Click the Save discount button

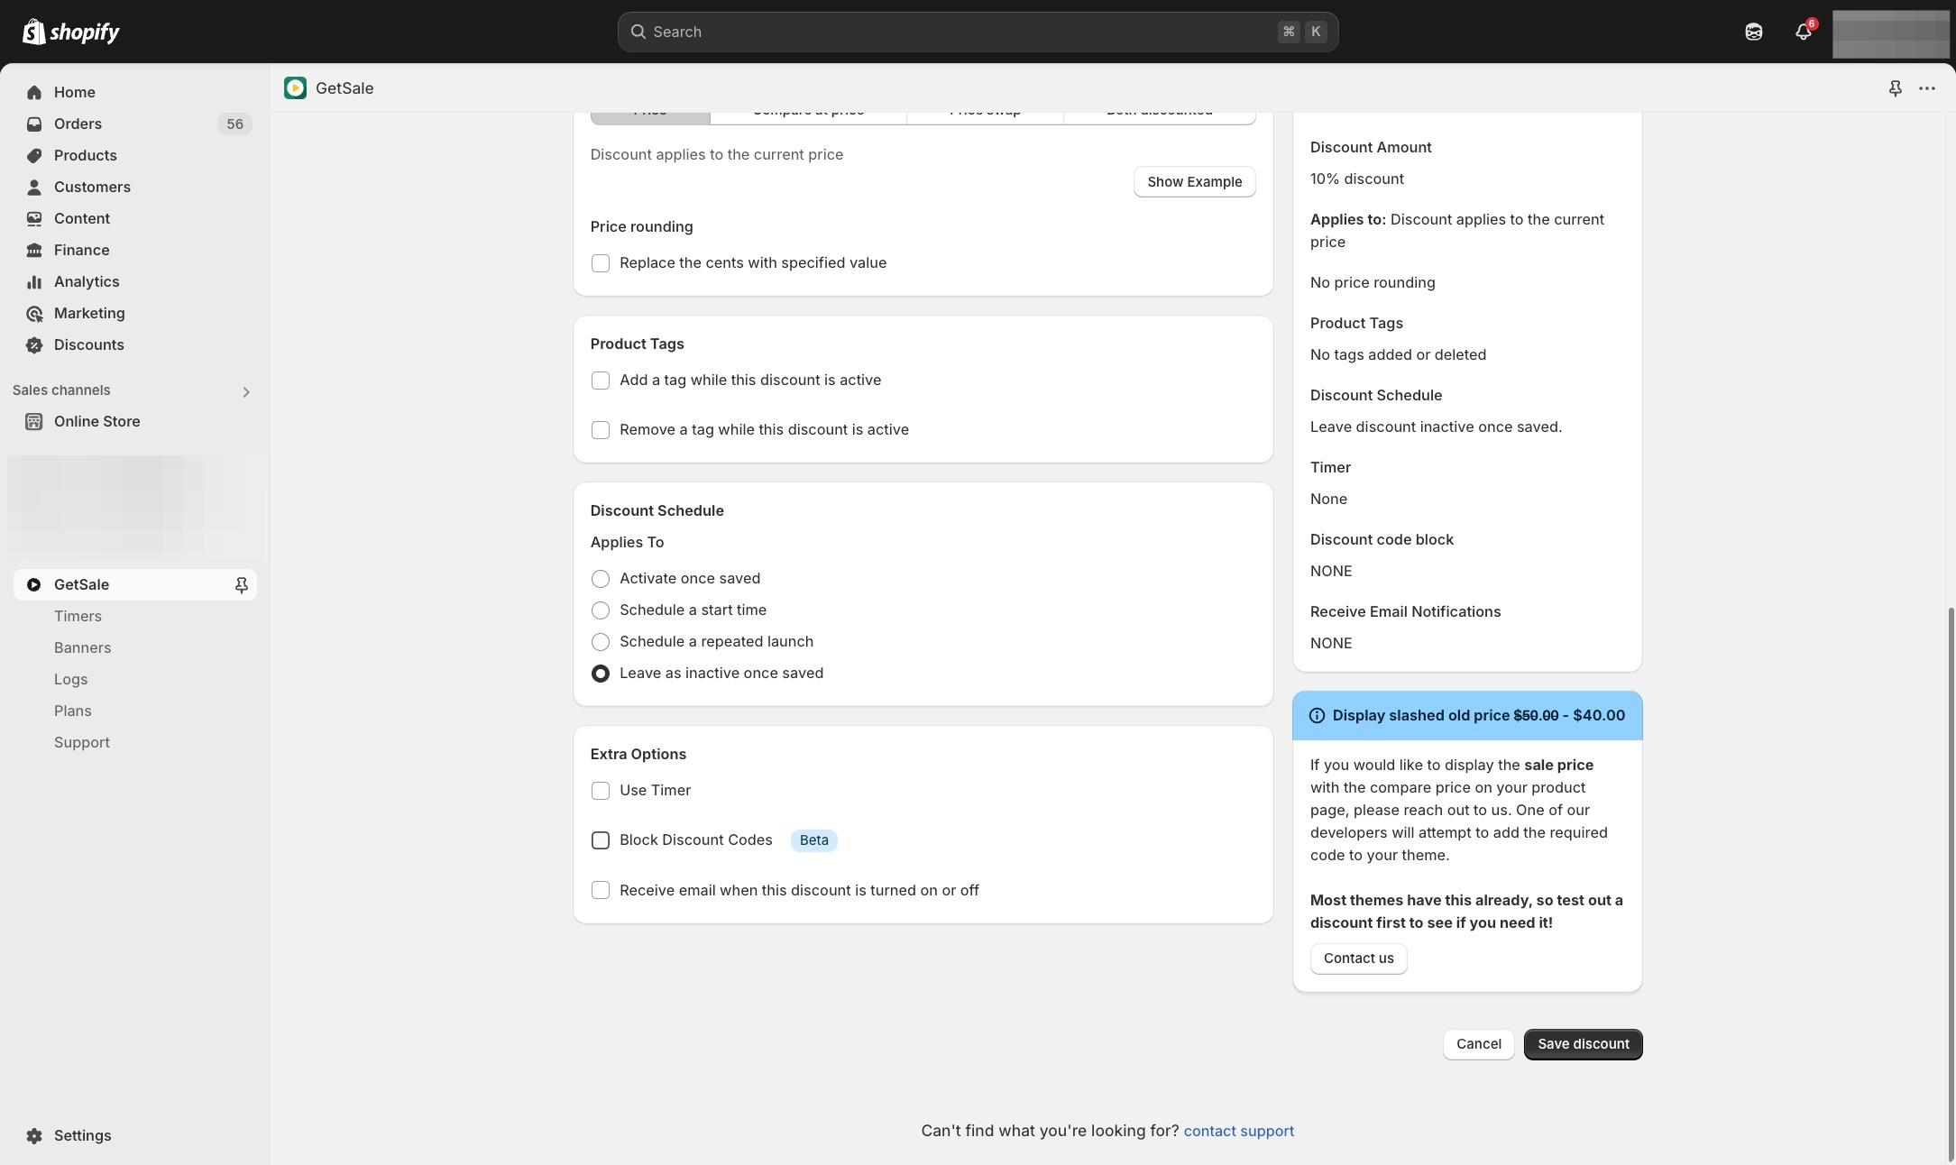[1583, 1044]
